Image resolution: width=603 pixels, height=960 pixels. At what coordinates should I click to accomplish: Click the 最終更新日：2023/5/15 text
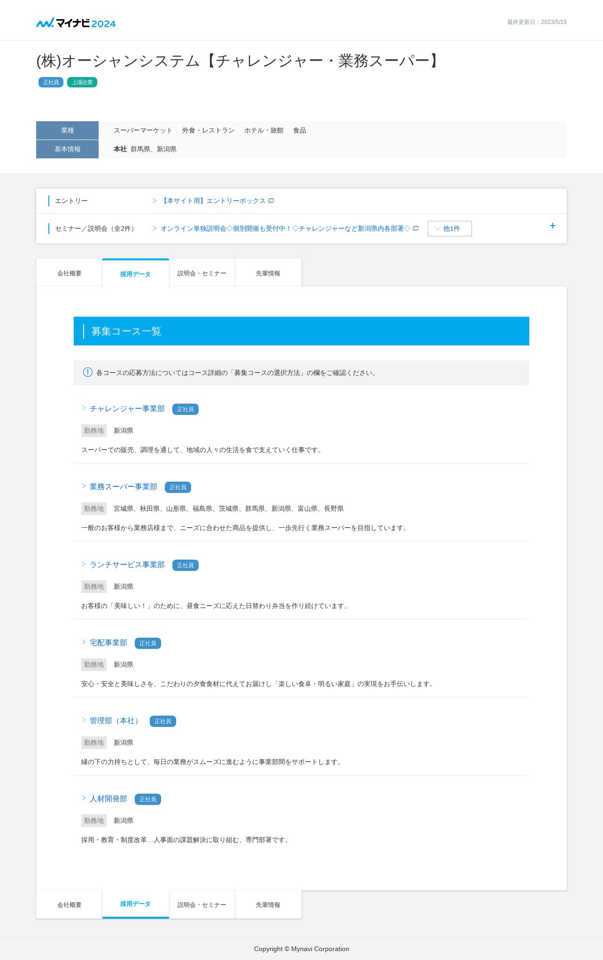537,22
